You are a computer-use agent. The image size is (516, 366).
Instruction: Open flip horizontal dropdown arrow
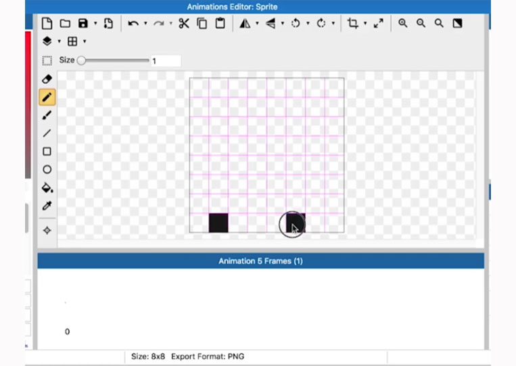click(x=258, y=24)
